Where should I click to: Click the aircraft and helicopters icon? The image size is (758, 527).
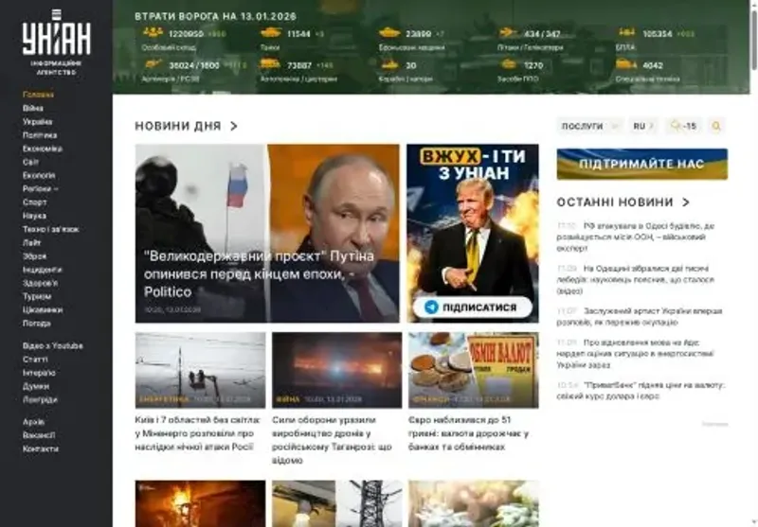tap(508, 33)
